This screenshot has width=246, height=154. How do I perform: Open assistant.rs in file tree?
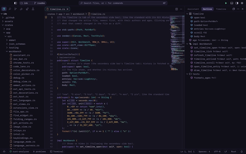[22, 55]
